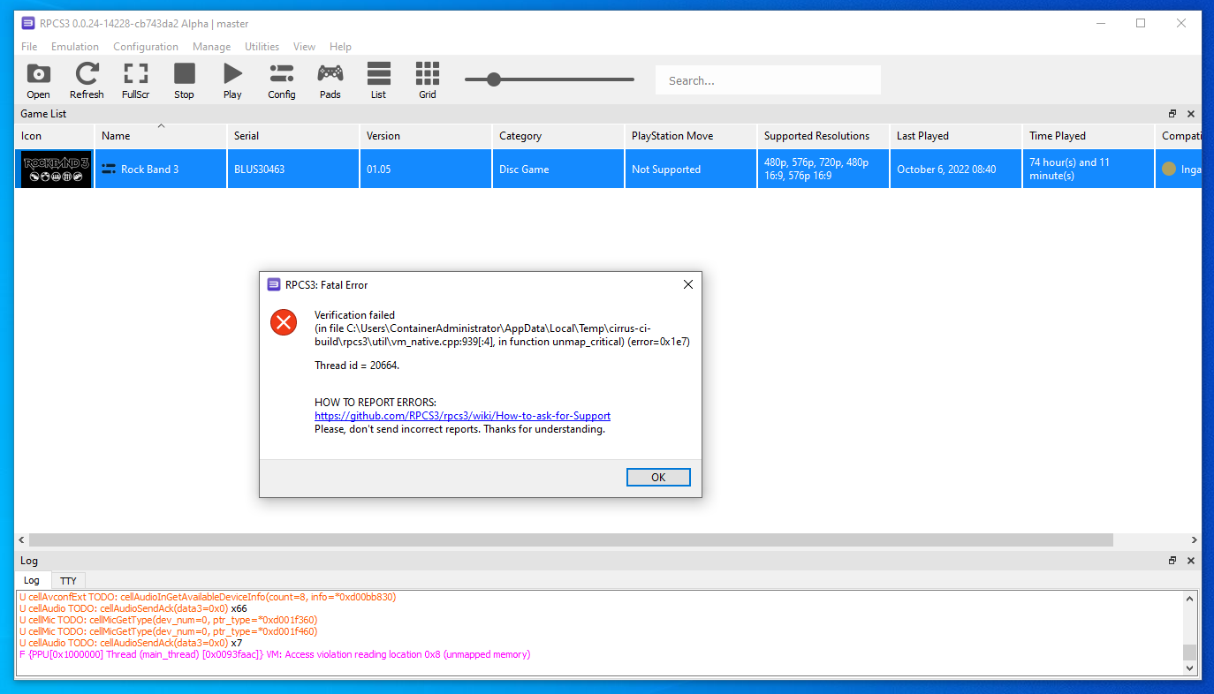Open gamepad settings with Pads icon

[330, 79]
